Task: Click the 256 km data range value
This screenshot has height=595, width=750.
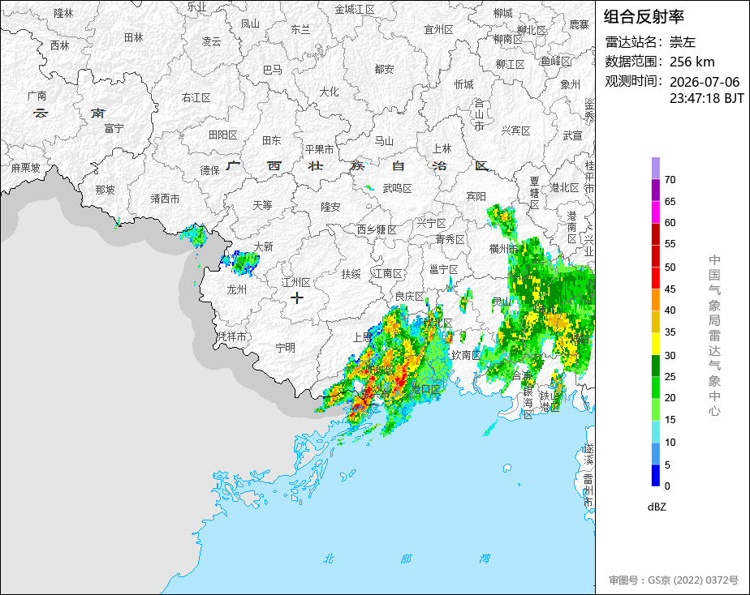Action: (692, 62)
